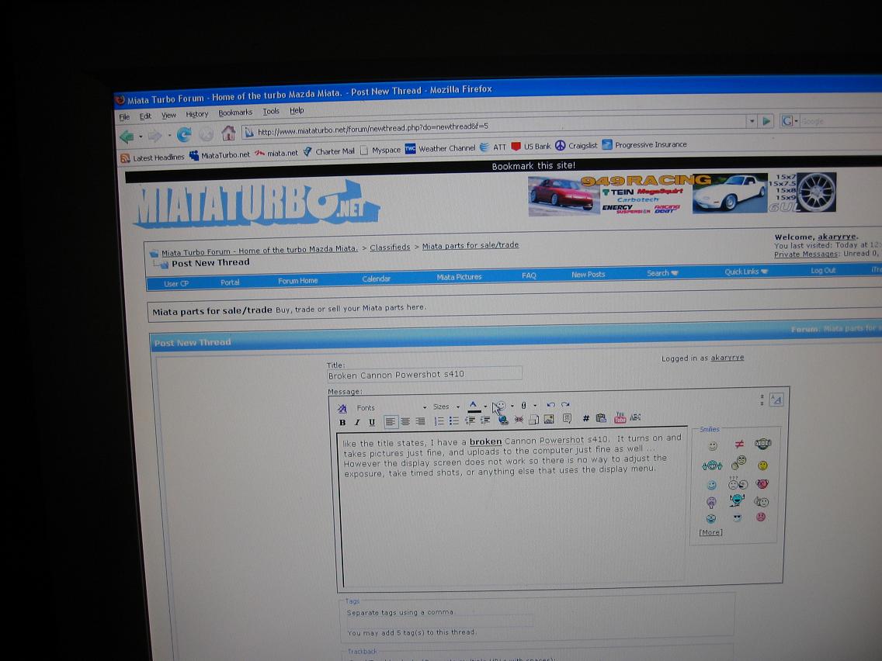882x661 pixels.
Task: Open the Search dropdown in navbar
Action: coord(662,273)
